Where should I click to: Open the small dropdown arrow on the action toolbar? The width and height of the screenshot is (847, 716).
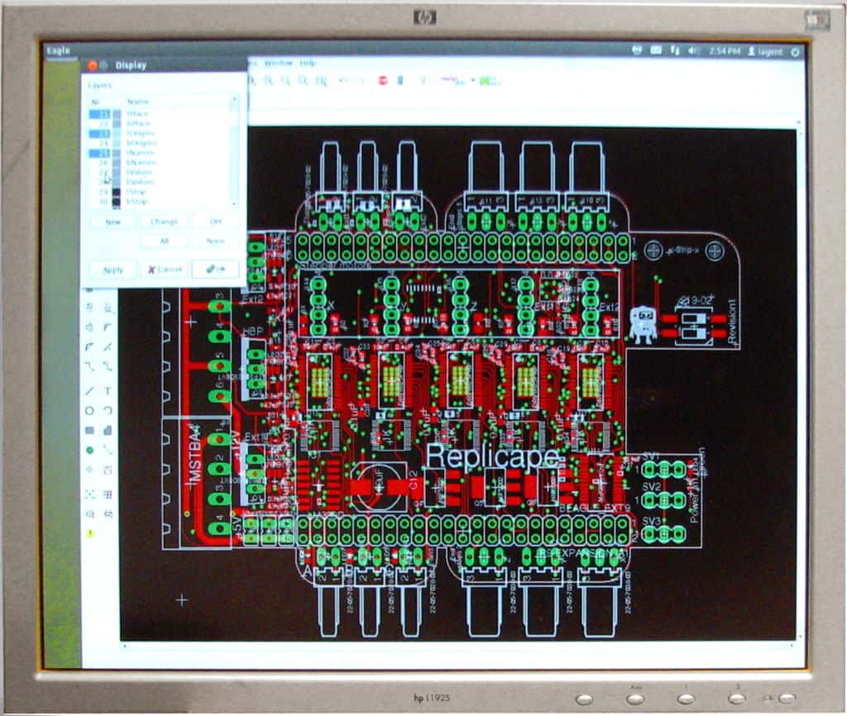coord(472,80)
